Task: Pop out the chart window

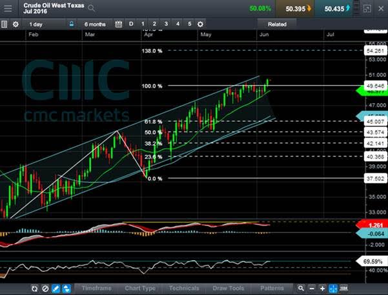Action: (367, 8)
